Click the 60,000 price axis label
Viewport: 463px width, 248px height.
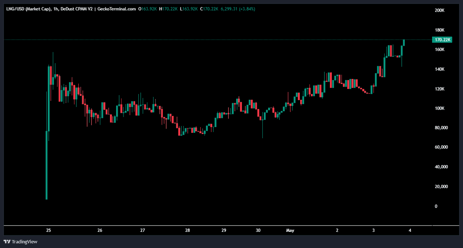(x=441, y=147)
